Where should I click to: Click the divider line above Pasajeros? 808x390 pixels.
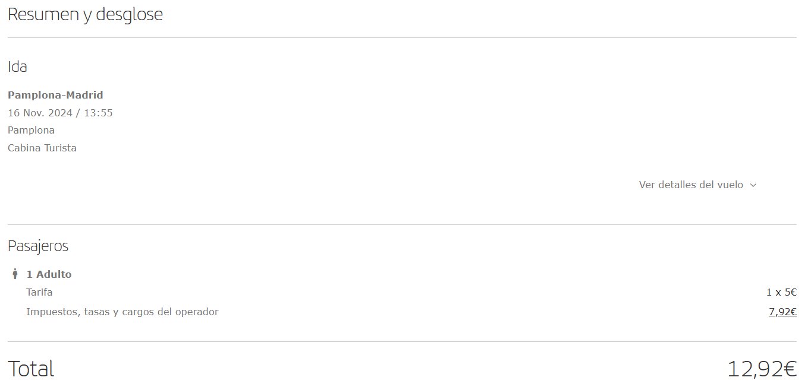402,224
